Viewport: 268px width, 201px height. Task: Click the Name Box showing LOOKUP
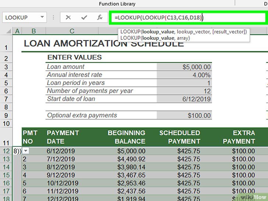(20, 17)
